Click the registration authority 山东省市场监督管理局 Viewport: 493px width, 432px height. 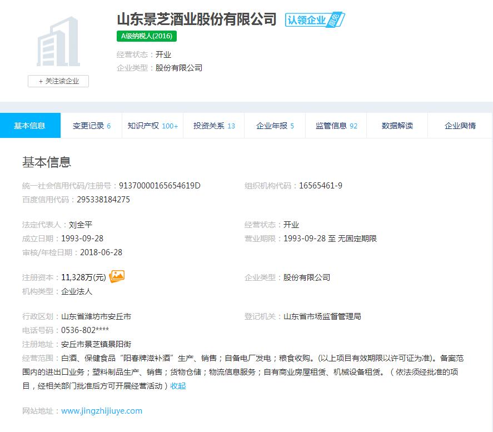point(322,316)
